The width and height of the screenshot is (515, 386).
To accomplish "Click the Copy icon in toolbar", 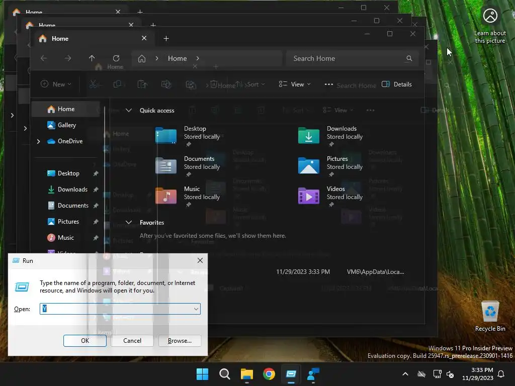I will [117, 84].
